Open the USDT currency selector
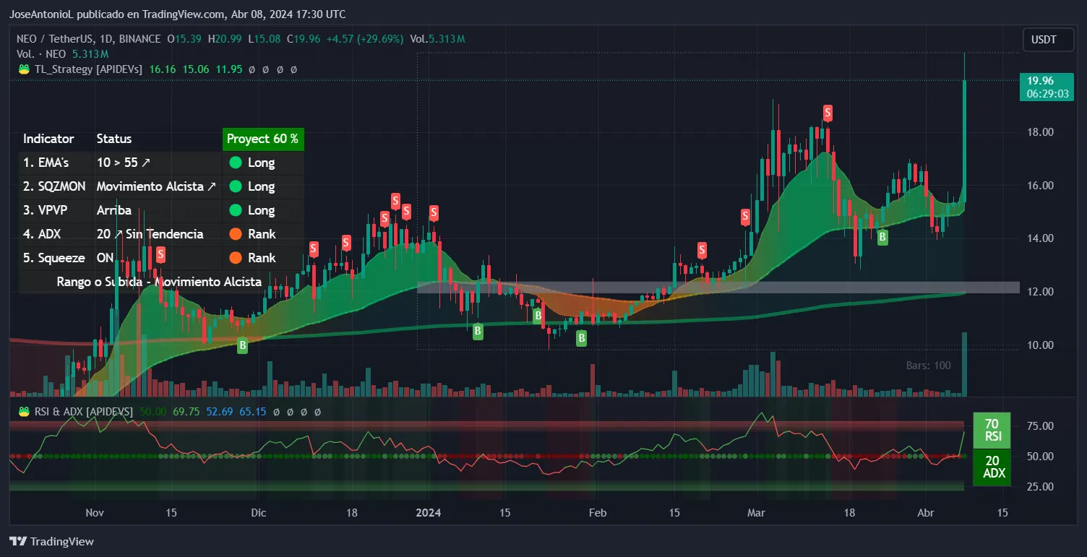Viewport: 1087px width, 557px height. [x=1041, y=40]
